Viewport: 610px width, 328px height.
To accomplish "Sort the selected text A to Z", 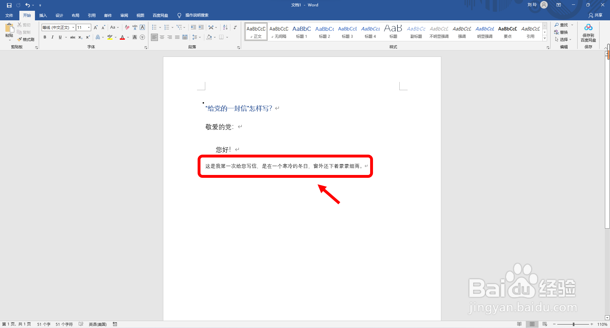I will [225, 28].
